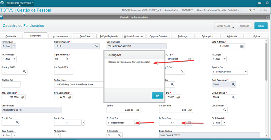
Task: Click the Descr.CCusto FOLHA DE PAGAMENTO field
Action: pos(136,46)
